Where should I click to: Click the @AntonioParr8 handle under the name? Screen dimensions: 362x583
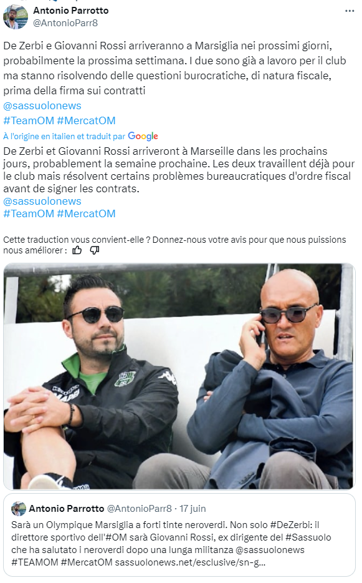65,23
